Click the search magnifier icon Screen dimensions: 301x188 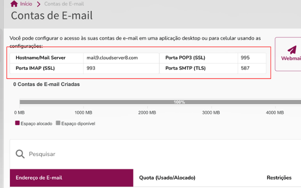[20, 154]
